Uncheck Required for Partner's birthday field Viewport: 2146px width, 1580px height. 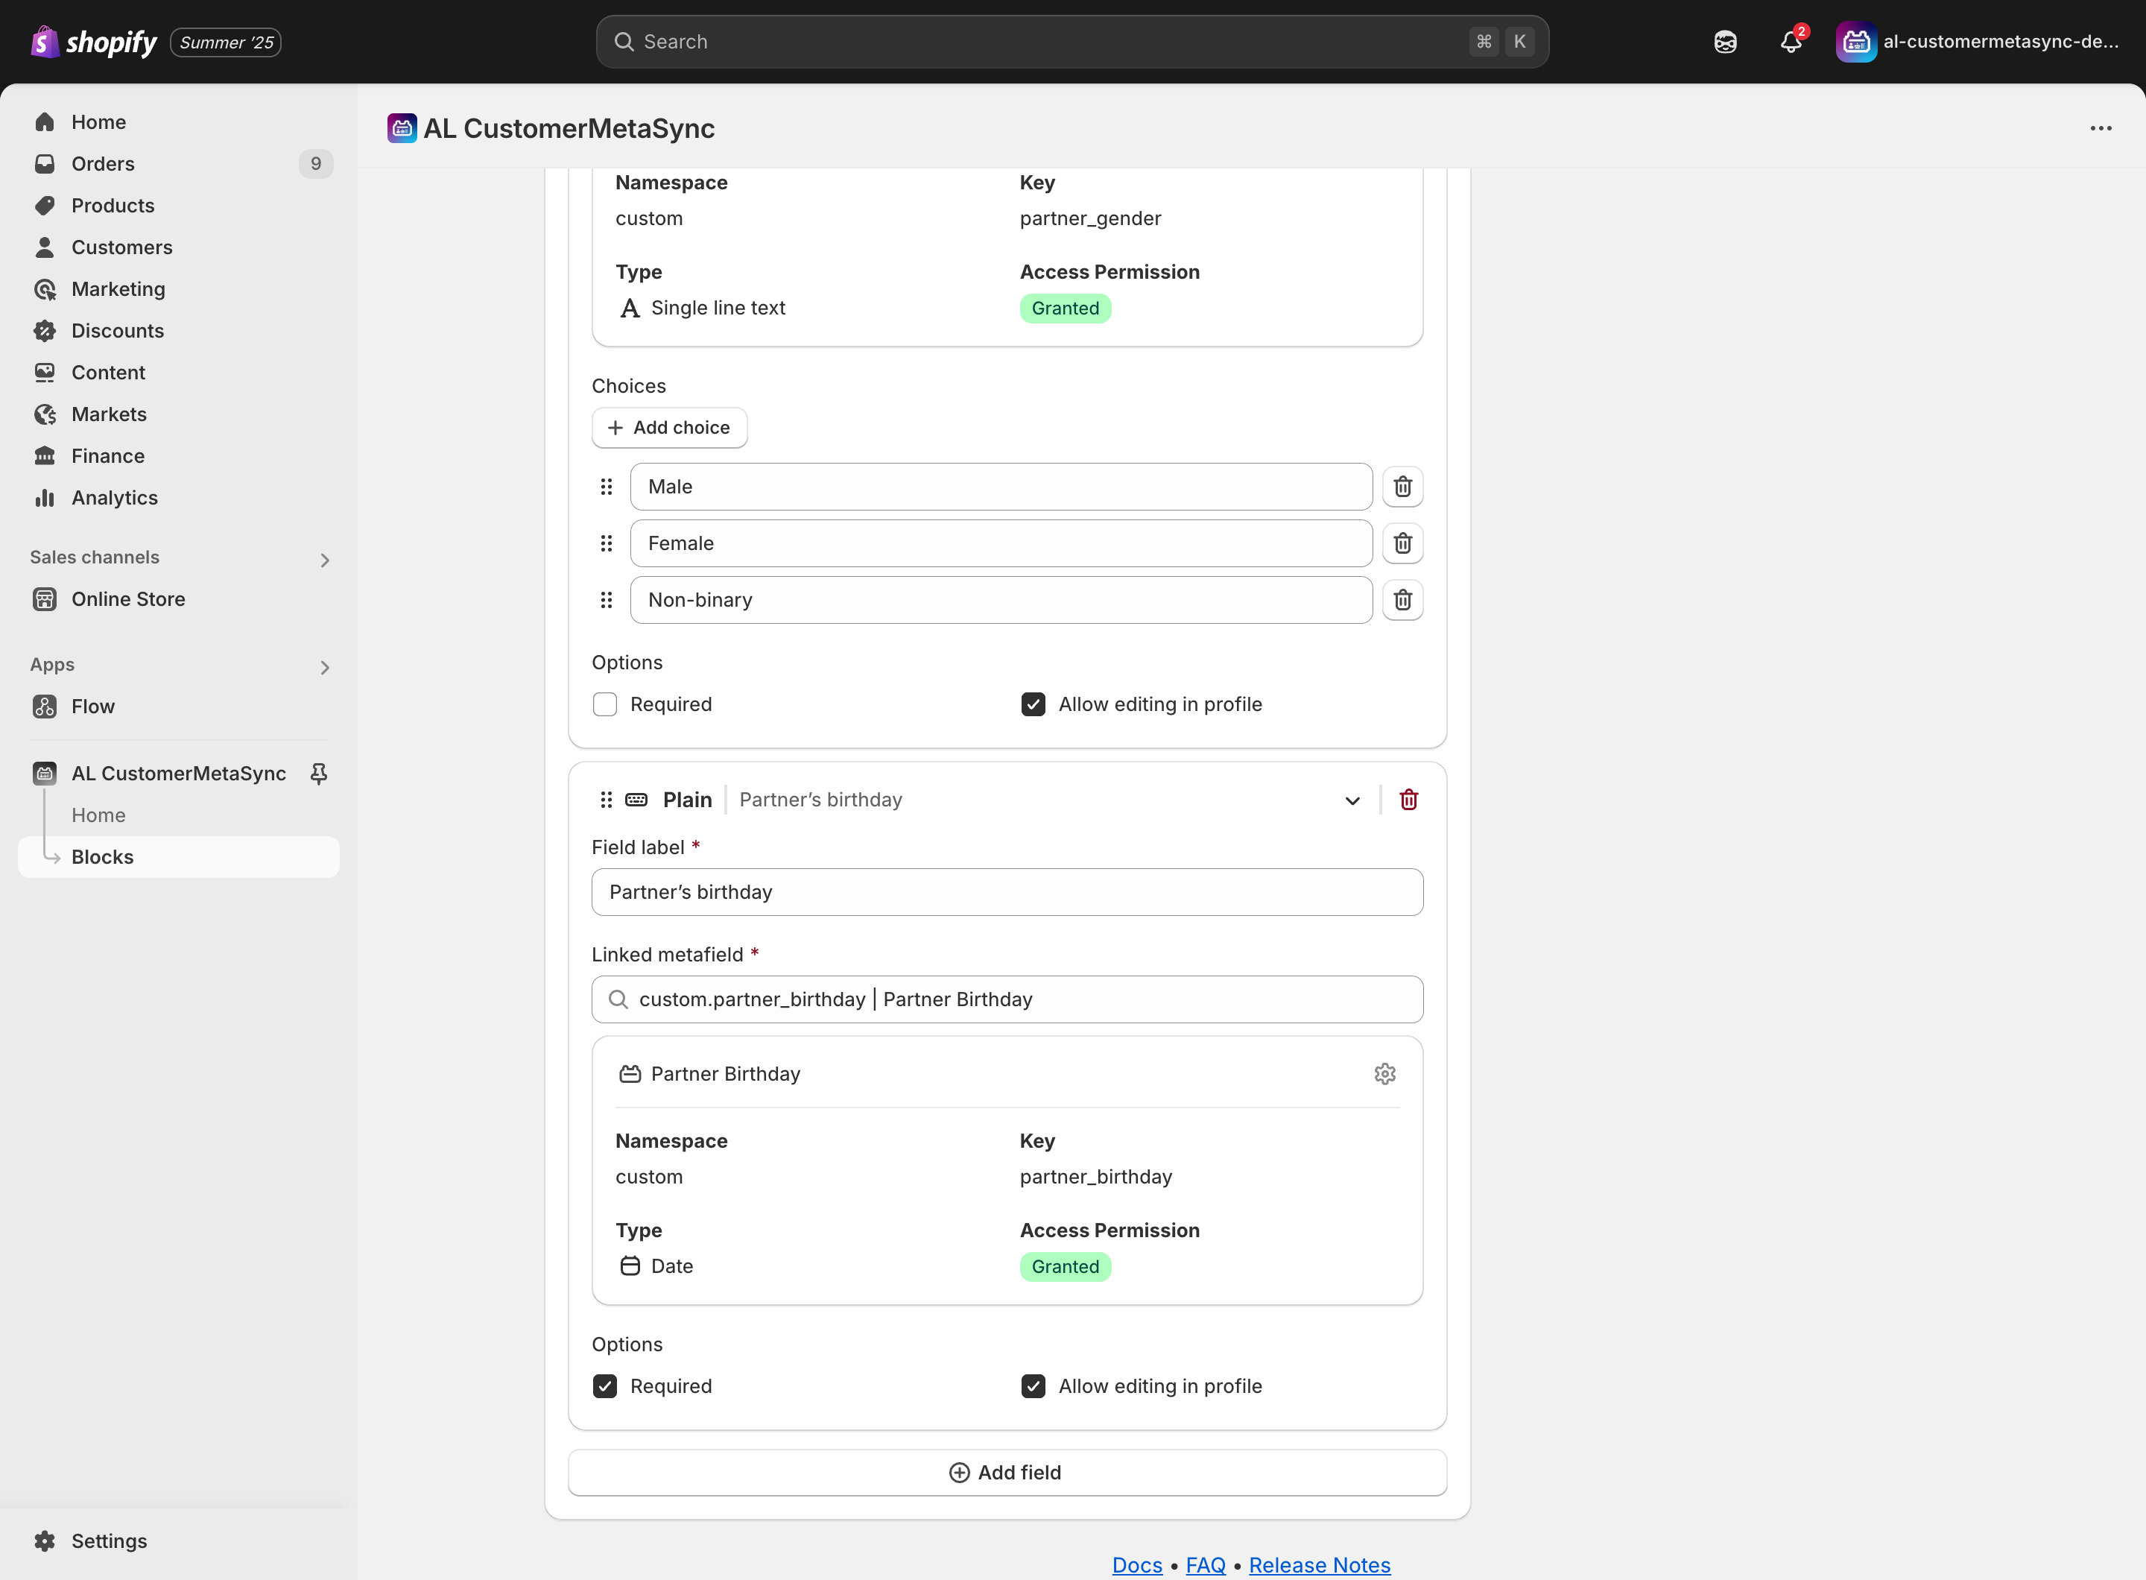tap(604, 1387)
